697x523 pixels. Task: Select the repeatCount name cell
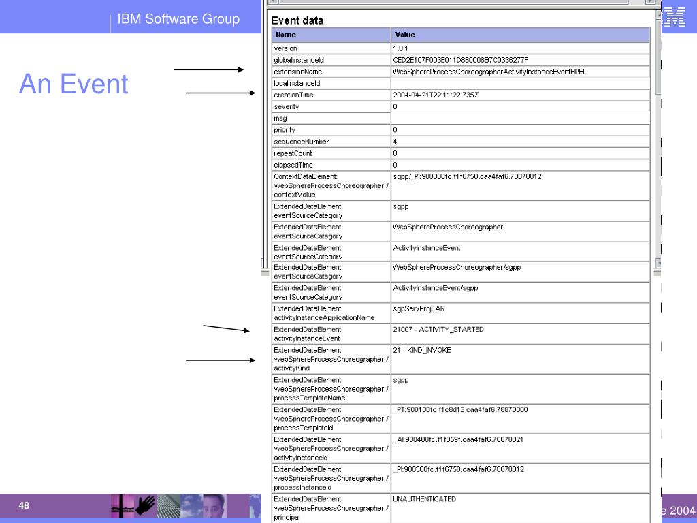[x=331, y=153]
